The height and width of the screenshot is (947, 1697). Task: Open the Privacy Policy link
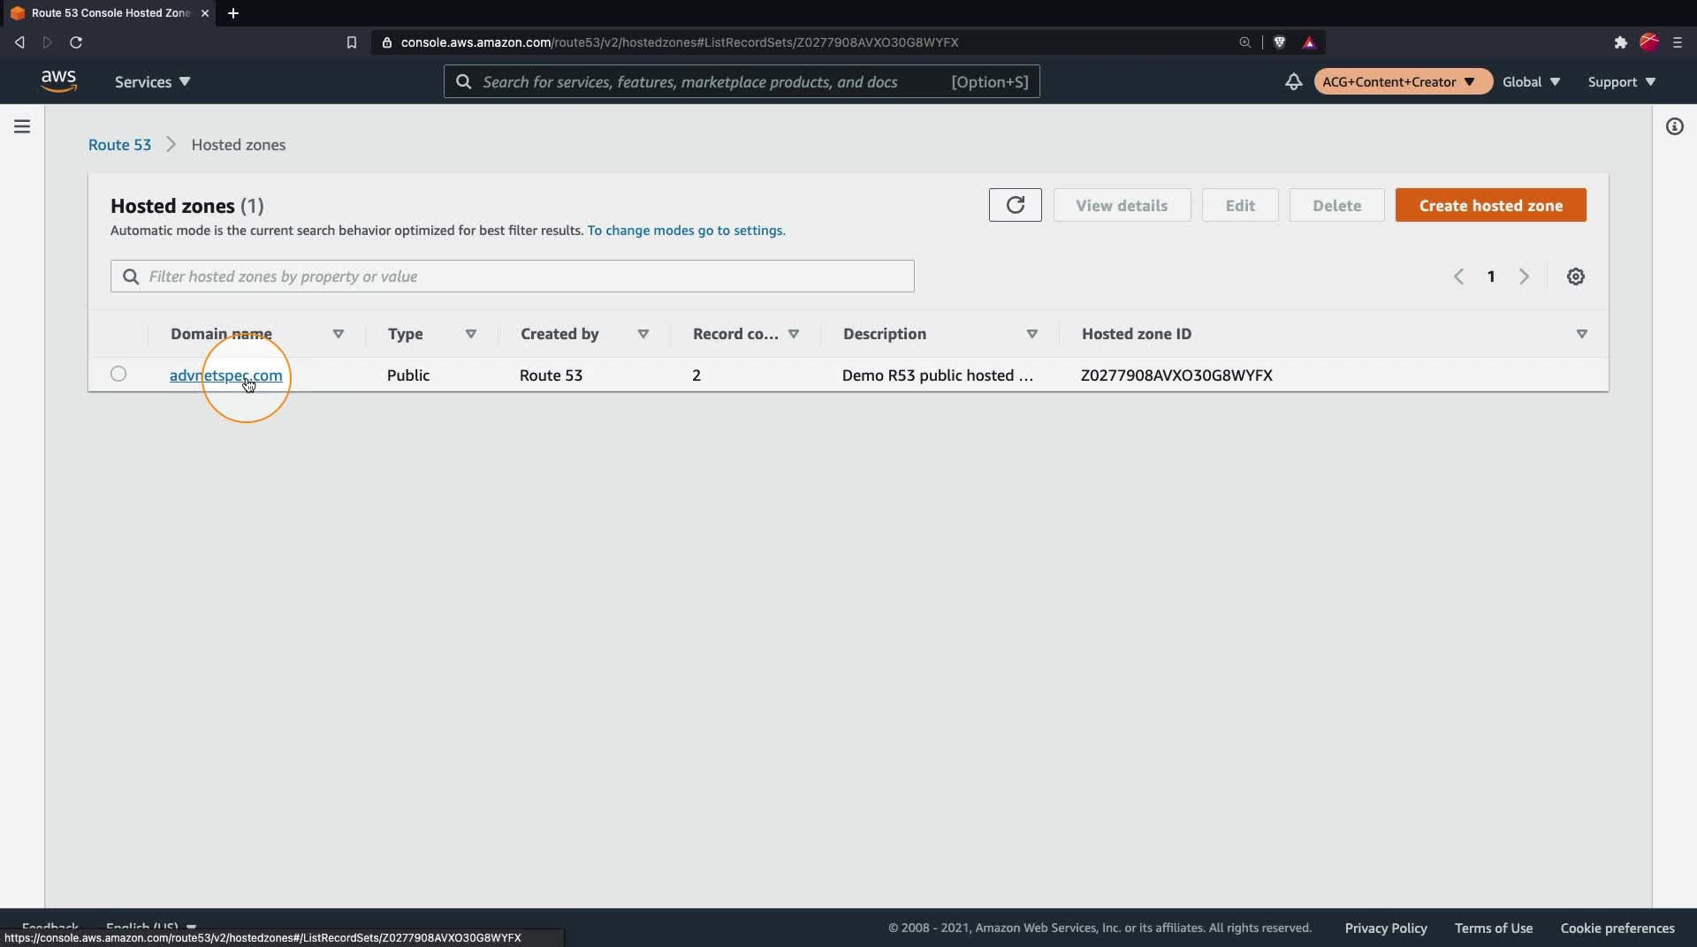(1386, 928)
